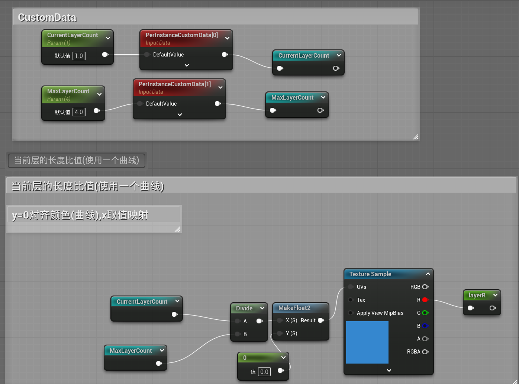Click the Divide node's output pin
The image size is (519, 384).
coord(259,321)
